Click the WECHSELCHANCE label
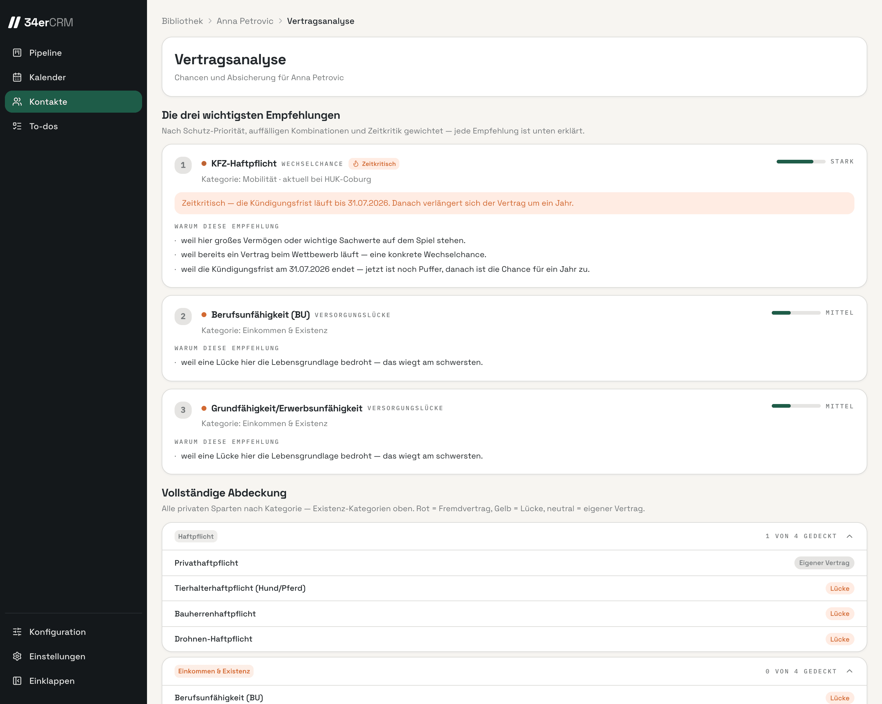This screenshot has width=882, height=704. 312,164
